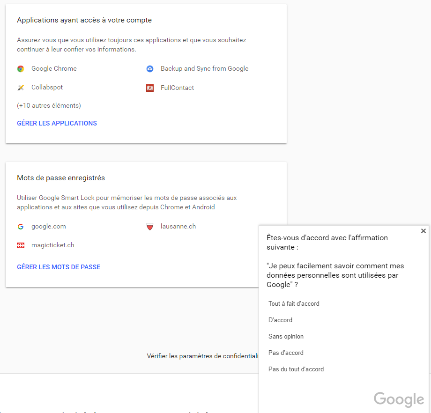
Task: Click the Backup and Sync cloud icon
Action: (x=150, y=69)
